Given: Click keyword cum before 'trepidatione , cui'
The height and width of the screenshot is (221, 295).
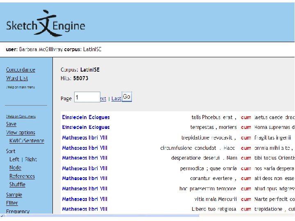Looking at the screenshot, I should point(246,209).
